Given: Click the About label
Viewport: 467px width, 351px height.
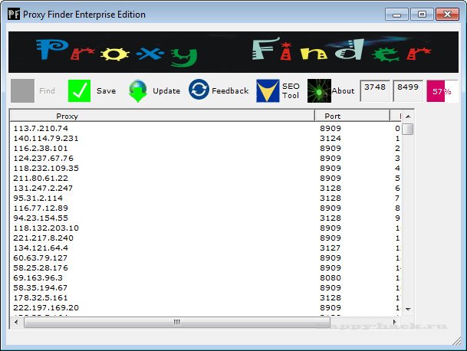Looking at the screenshot, I should tap(343, 90).
